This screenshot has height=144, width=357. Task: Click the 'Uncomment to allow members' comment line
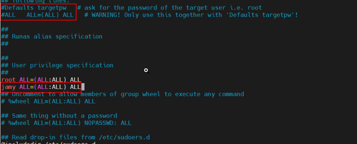point(123,94)
